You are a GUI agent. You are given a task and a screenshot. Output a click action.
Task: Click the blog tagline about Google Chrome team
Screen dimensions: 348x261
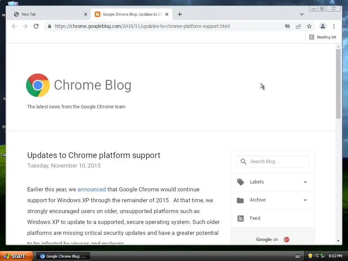click(76, 107)
